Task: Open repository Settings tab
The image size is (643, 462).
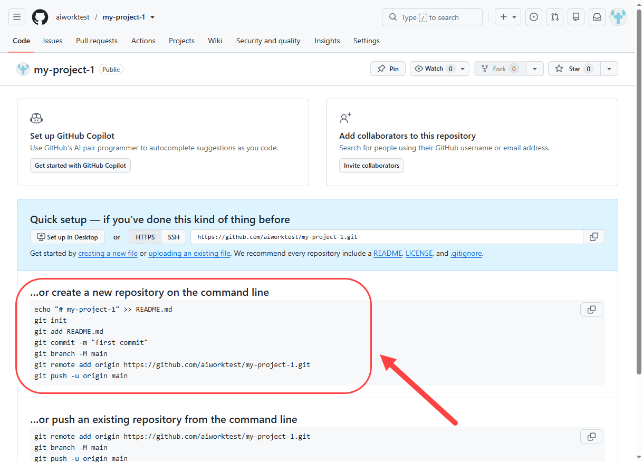Action: [x=367, y=41]
